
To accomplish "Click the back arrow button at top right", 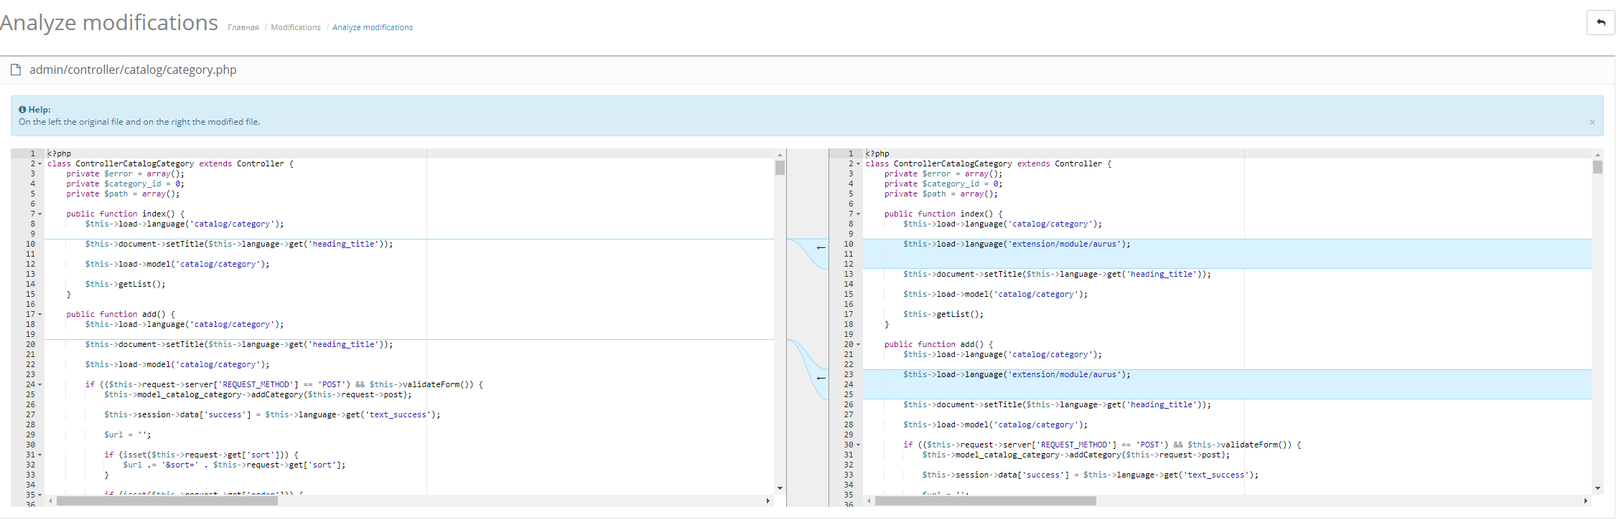I will click(x=1600, y=23).
